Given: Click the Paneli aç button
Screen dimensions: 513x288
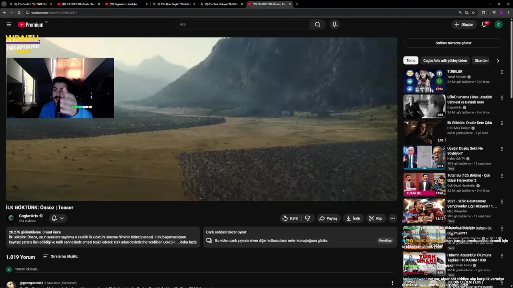Looking at the screenshot, I should pyautogui.click(x=385, y=240).
